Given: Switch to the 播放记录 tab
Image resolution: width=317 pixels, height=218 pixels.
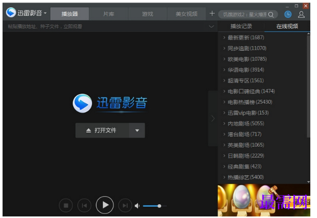Looking at the screenshot, I should (241, 26).
